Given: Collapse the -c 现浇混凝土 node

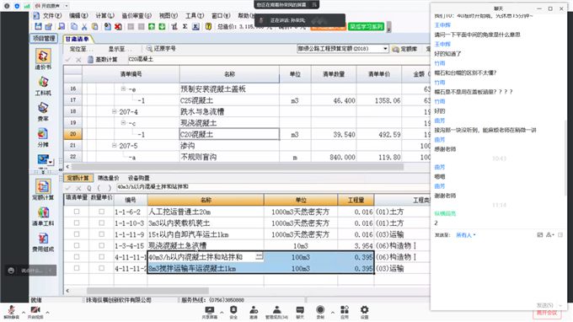Looking at the screenshot, I should 123,123.
